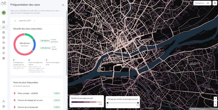Open the cloud download icon in sidebar

coord(4,53)
